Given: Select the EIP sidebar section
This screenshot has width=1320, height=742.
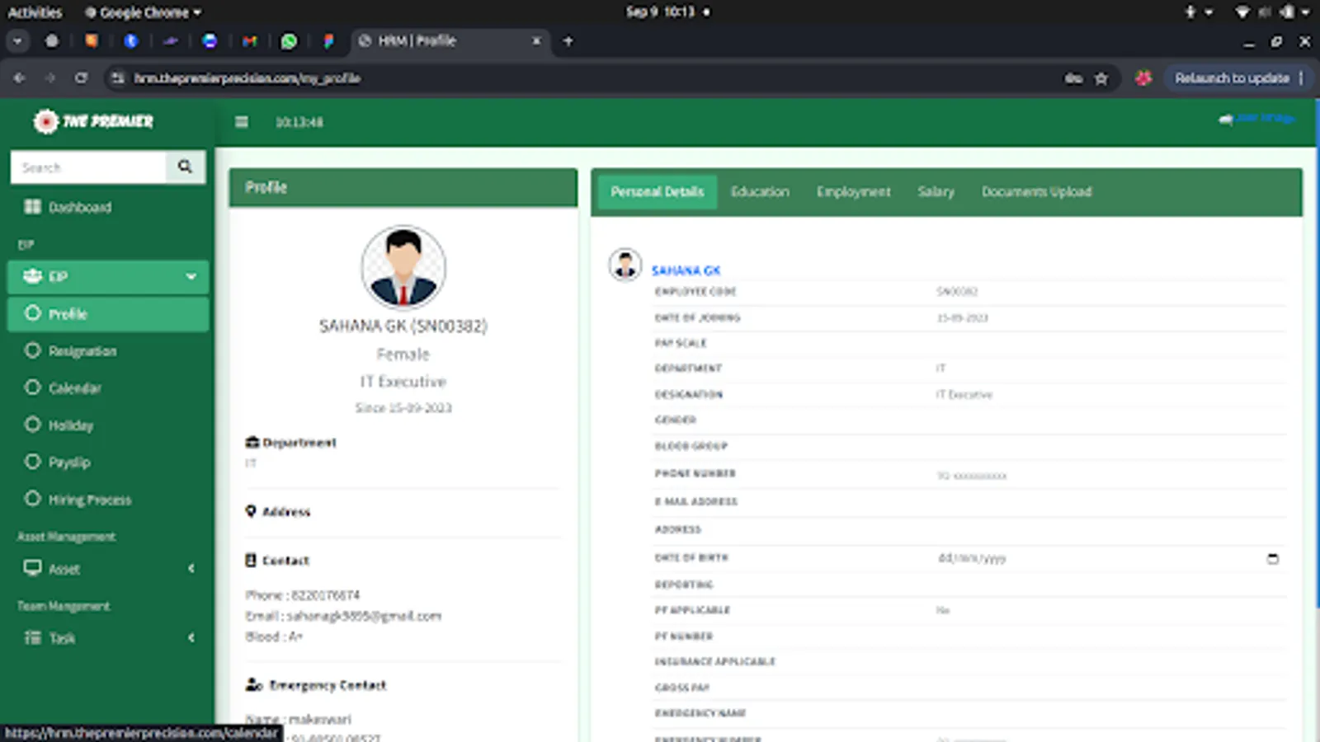Looking at the screenshot, I should [x=107, y=276].
